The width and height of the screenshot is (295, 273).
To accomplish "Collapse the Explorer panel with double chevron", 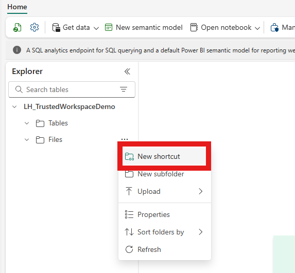I will [x=127, y=71].
